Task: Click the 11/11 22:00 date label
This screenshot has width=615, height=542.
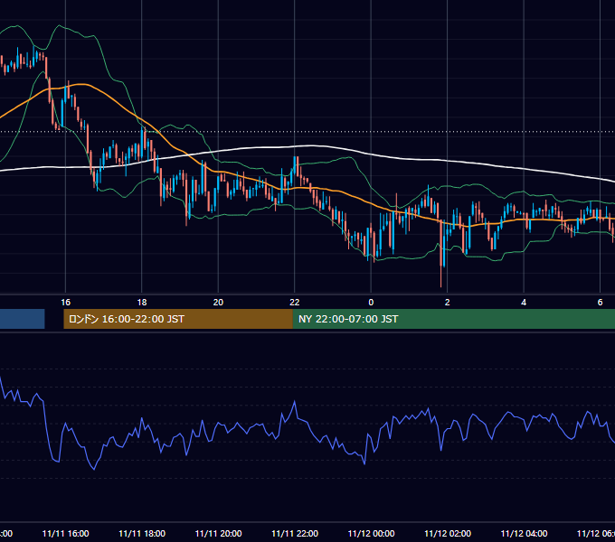Action: pos(295,533)
